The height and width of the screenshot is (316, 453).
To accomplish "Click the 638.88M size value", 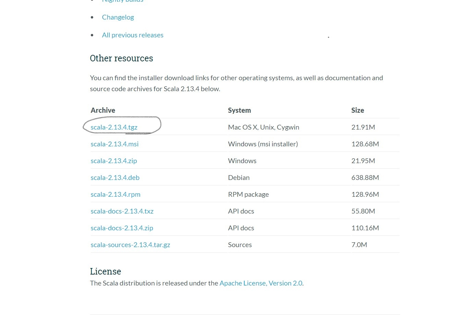I will pos(365,178).
